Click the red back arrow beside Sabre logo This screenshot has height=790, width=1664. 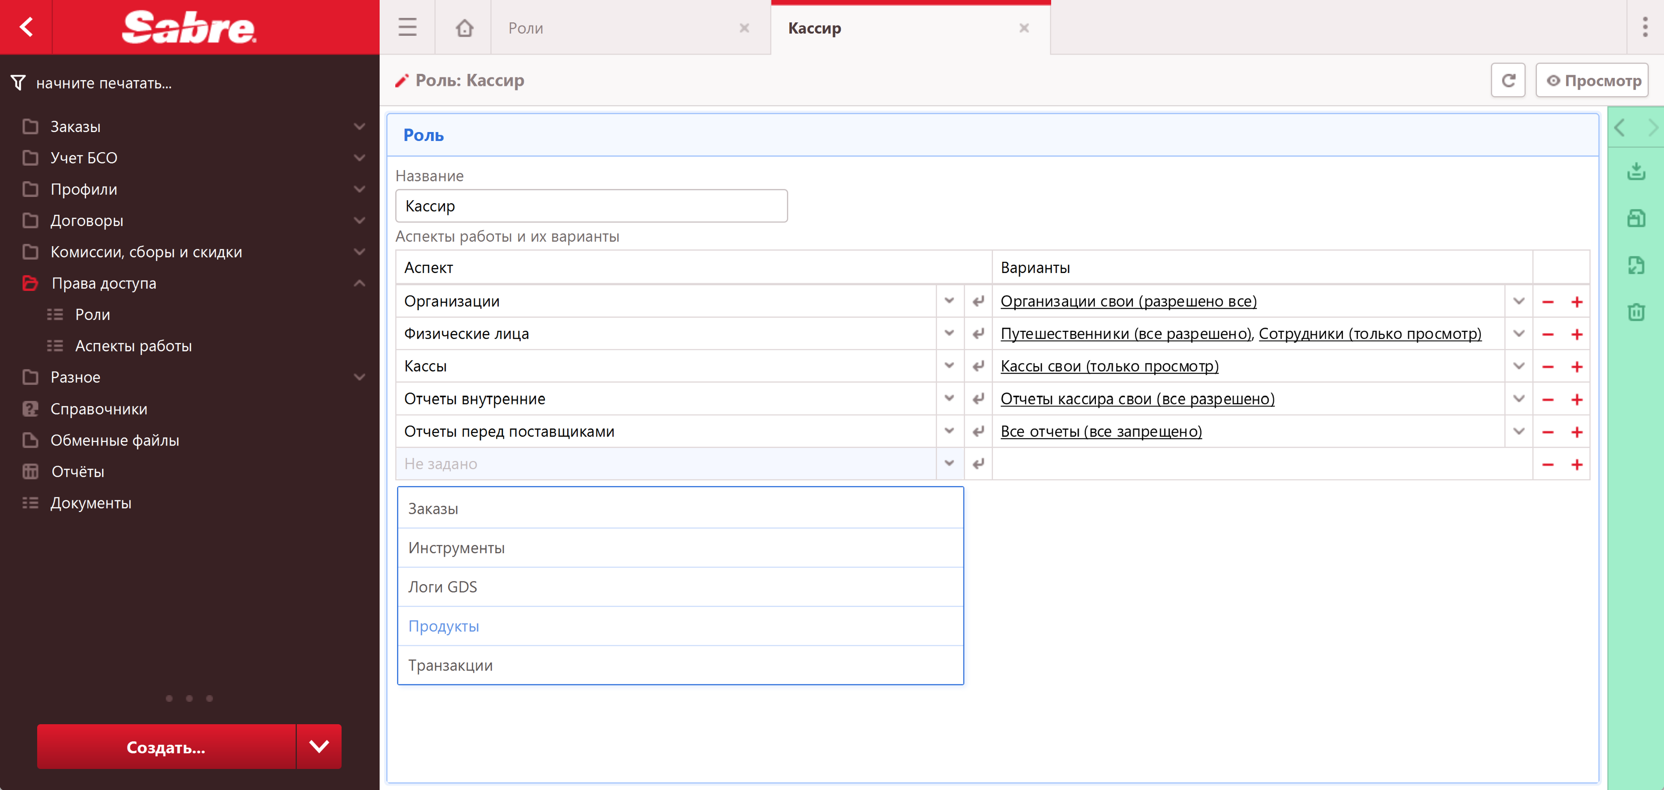(26, 27)
